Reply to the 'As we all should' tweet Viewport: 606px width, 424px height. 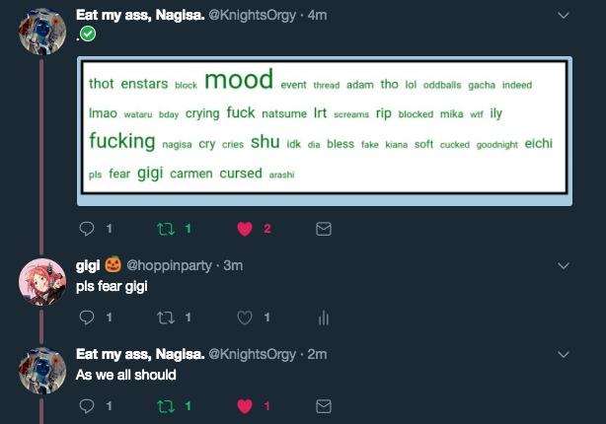coord(87,406)
